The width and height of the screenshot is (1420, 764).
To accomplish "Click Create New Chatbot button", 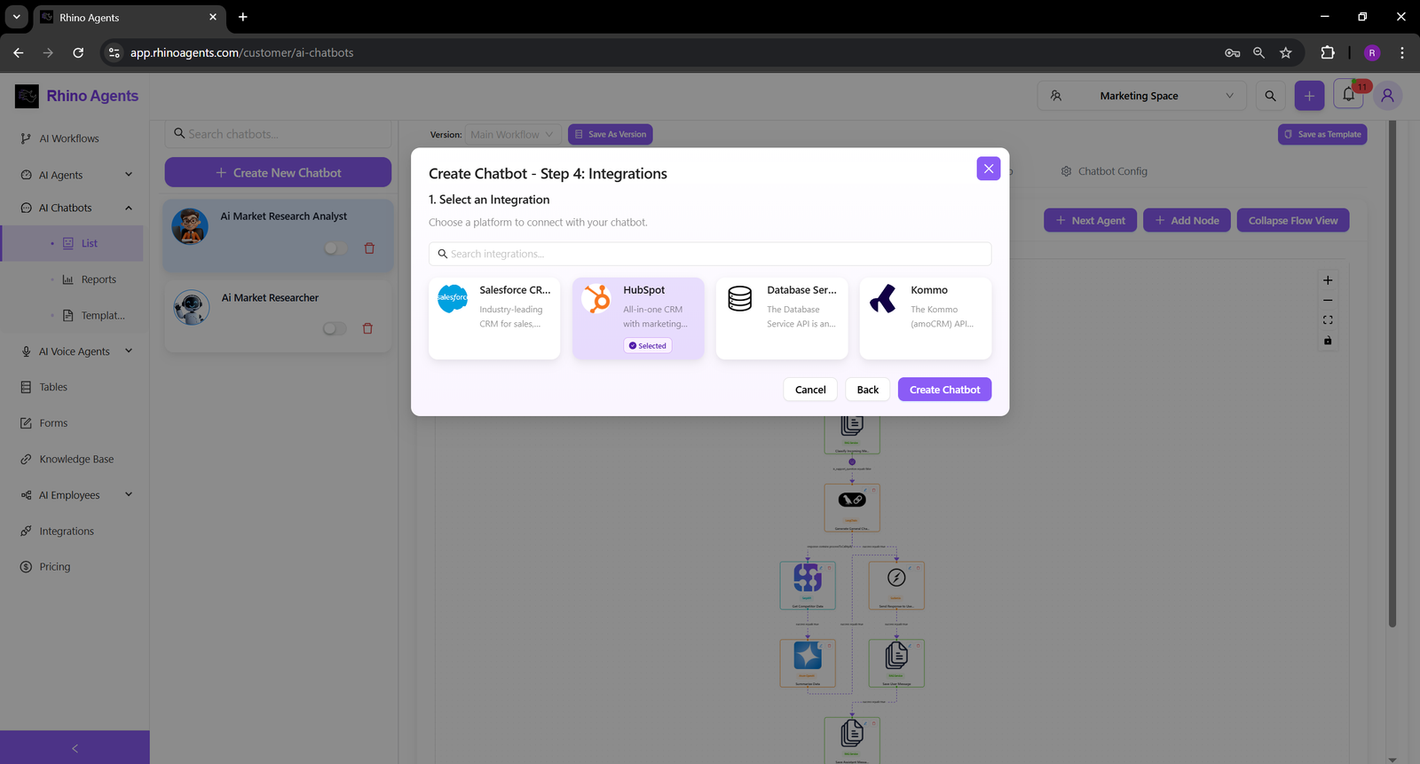I will (278, 173).
